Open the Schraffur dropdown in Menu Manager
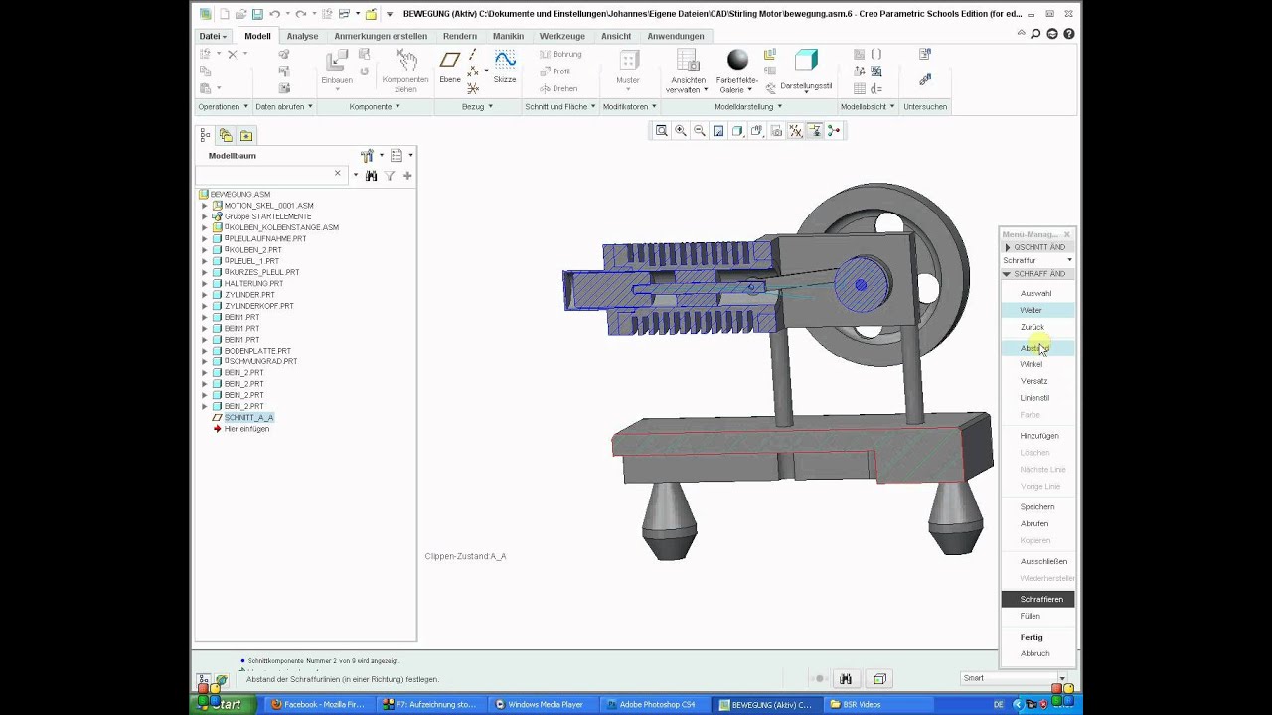Screen dimensions: 1272x715 tap(1037, 260)
